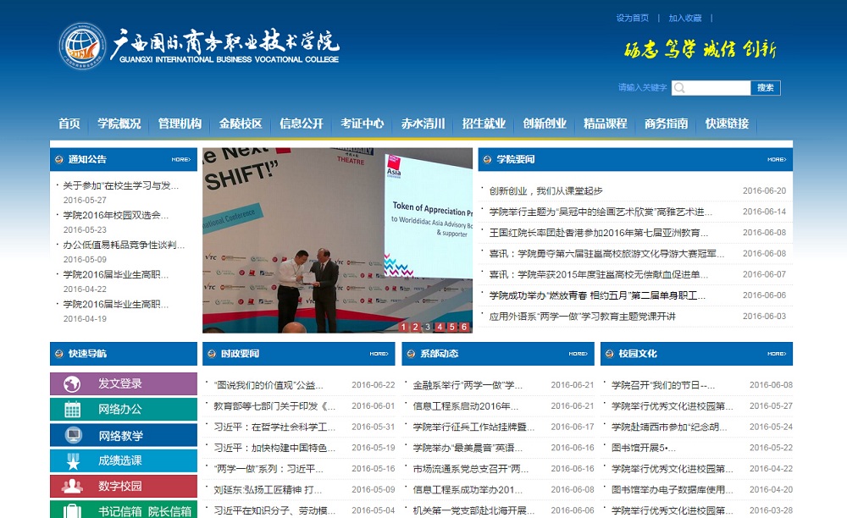Go to slide 5 of the carousel

[451, 327]
